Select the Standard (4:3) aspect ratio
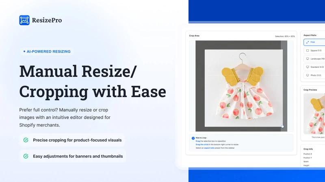Image resolution: width=325 pixels, height=182 pixels. point(314,67)
